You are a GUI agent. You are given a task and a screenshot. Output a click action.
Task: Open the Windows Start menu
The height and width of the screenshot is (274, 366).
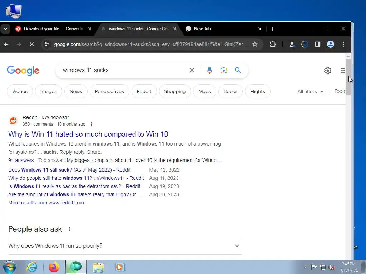pyautogui.click(x=10, y=267)
